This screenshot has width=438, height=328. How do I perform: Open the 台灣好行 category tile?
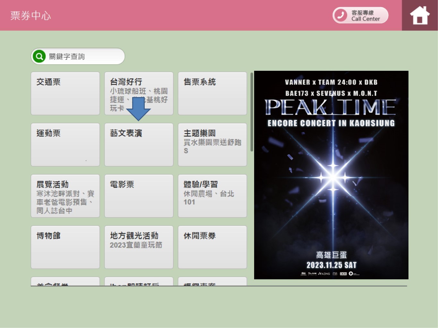139,94
